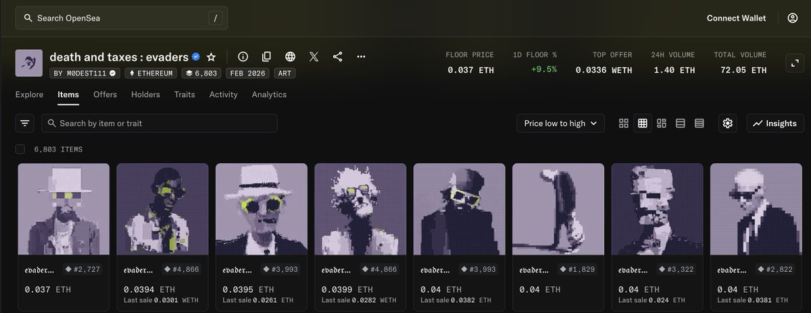The height and width of the screenshot is (313, 811).
Task: Click the FEB 2026 date badge
Action: click(247, 73)
